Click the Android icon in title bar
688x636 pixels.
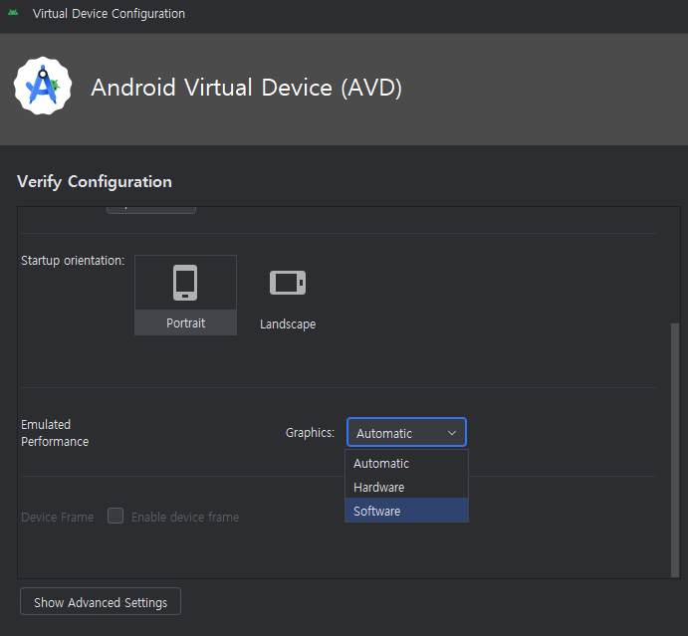[13, 13]
